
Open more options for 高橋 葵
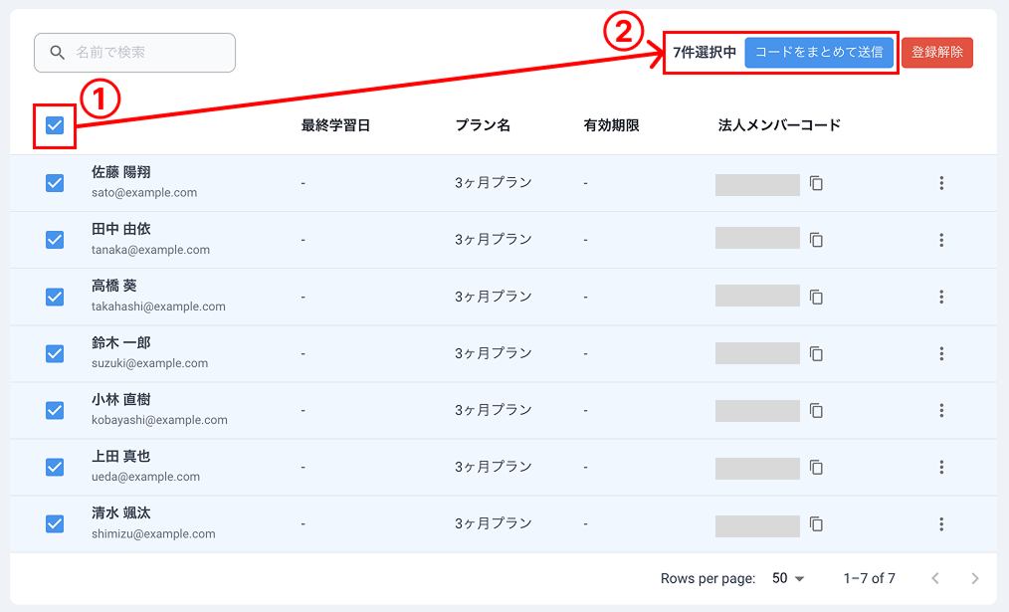pyautogui.click(x=940, y=297)
